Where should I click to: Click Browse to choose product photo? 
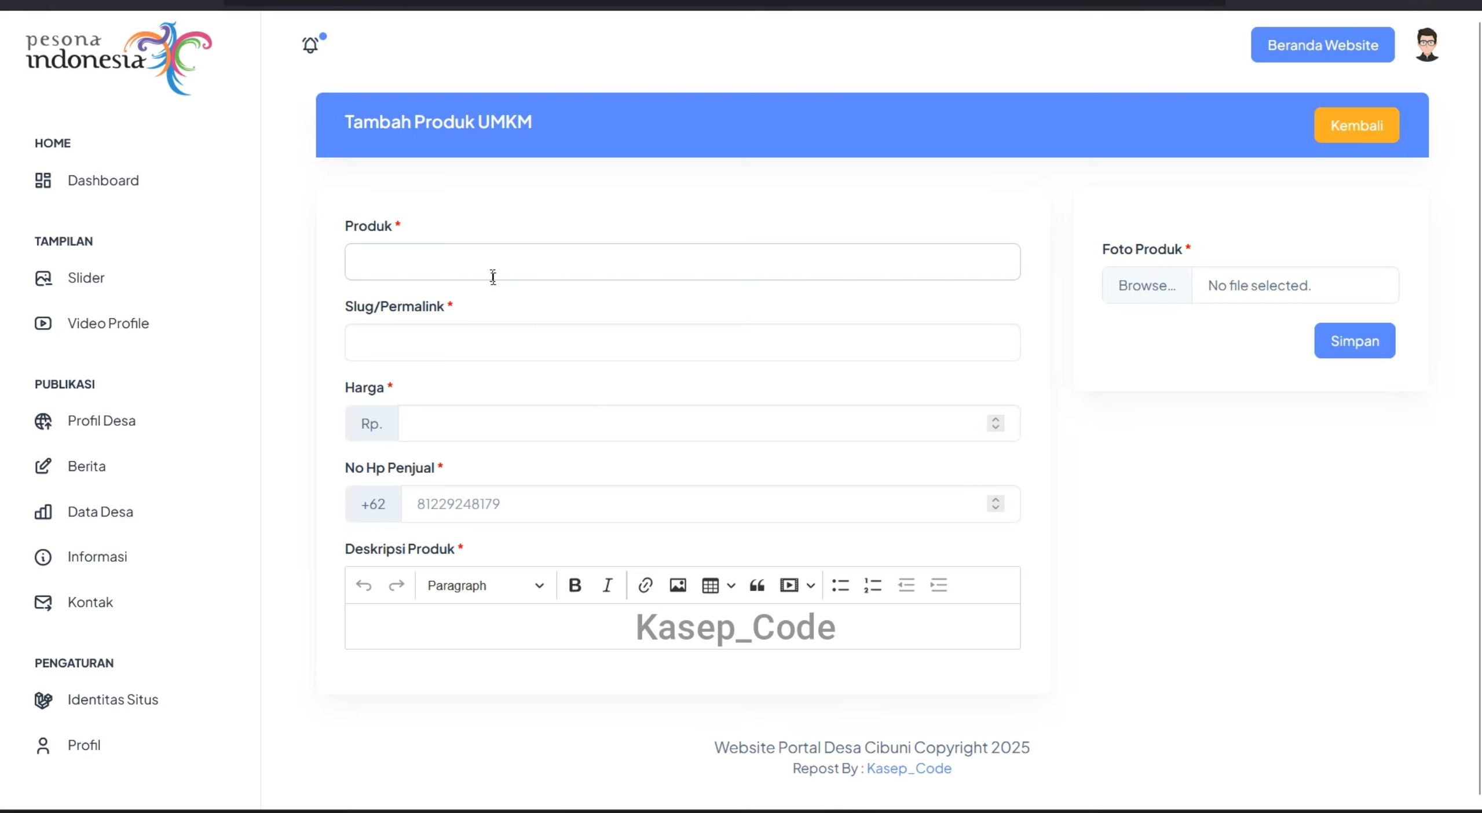point(1147,285)
